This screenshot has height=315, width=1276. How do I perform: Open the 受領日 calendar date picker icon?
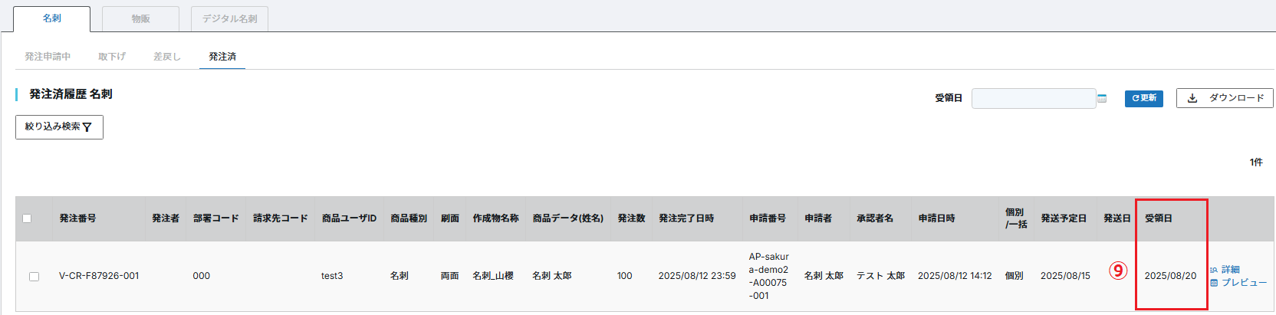coord(1102,98)
